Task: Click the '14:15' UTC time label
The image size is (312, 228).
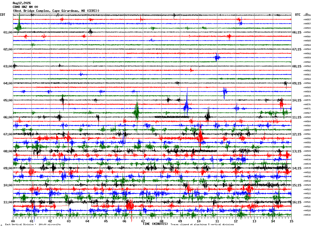Action: 297,168
